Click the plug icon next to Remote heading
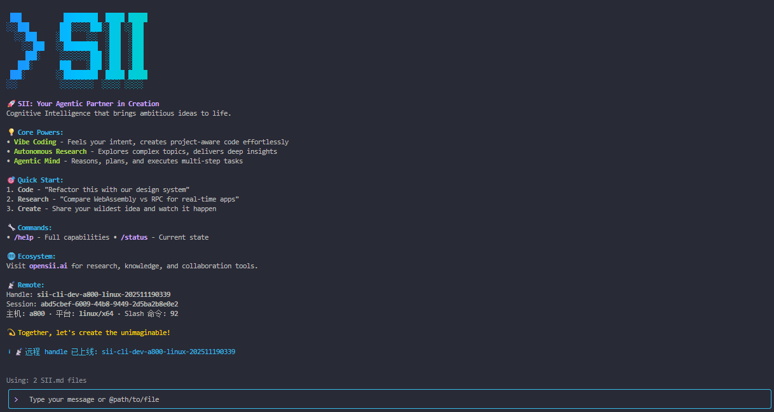774x412 pixels. (11, 285)
